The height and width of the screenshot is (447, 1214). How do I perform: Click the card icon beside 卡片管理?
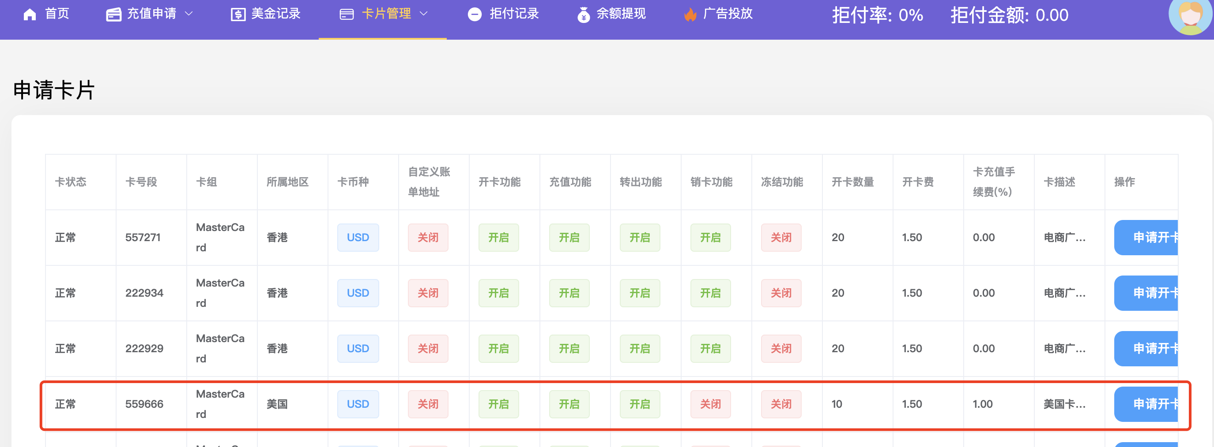[347, 15]
